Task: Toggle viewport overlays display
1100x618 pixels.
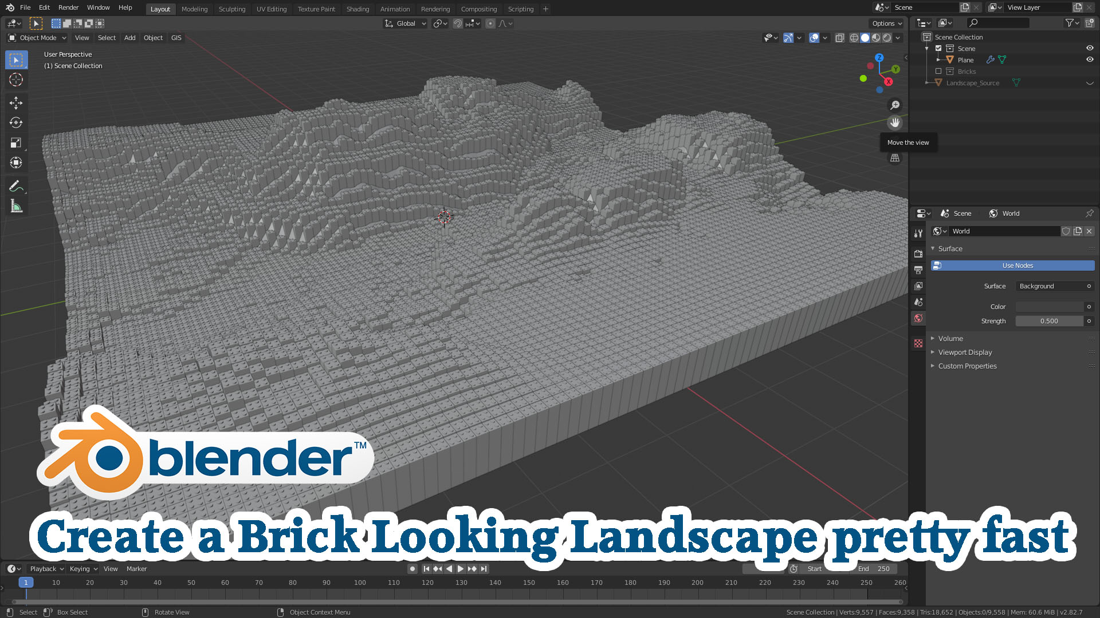Action: pos(814,38)
